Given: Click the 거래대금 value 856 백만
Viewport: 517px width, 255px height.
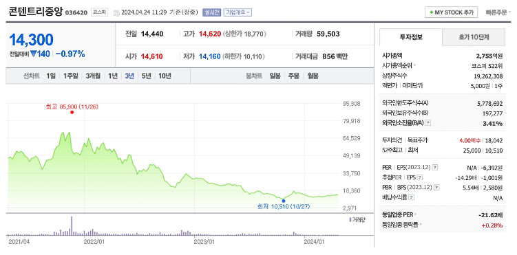Looking at the screenshot, I should coord(335,56).
